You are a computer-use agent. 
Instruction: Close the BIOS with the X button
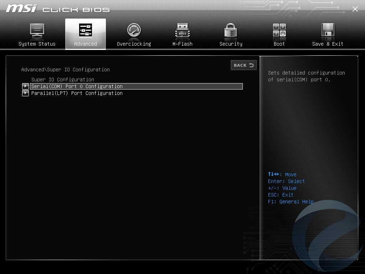355,9
